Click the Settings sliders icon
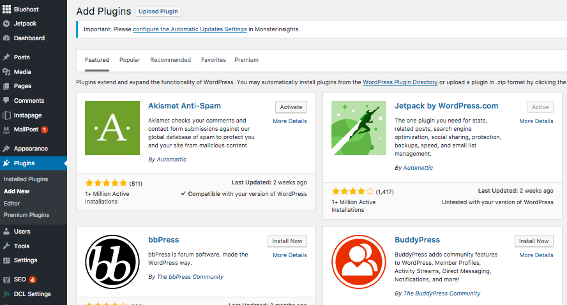Viewport: 567px width, 305px height. click(x=6, y=260)
